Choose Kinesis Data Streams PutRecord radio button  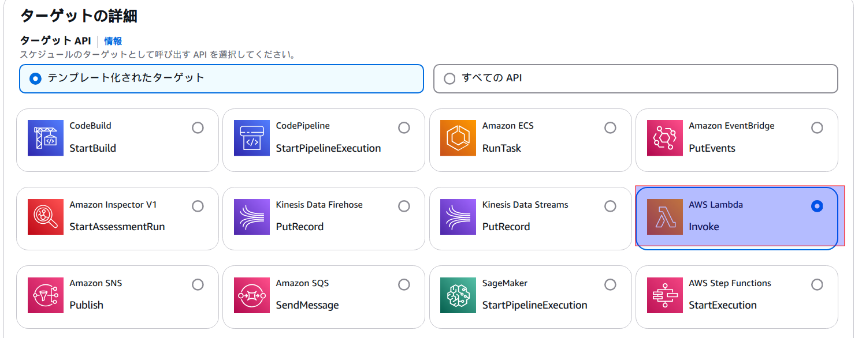coord(610,206)
